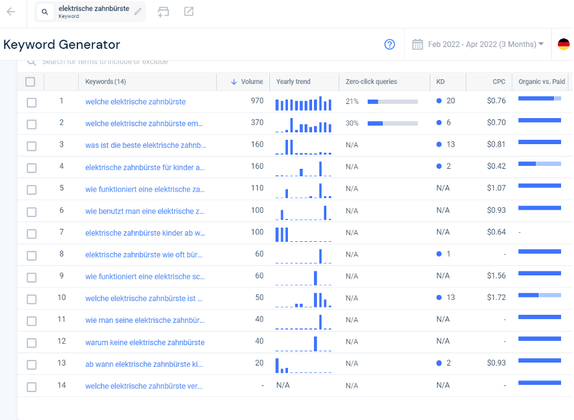Open keyword elektrische zahnbürste kinder ab w...

click(x=146, y=233)
